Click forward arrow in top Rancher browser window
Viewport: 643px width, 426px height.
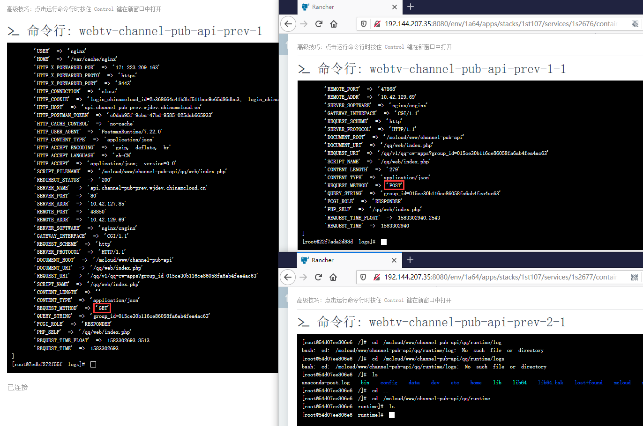click(x=304, y=24)
